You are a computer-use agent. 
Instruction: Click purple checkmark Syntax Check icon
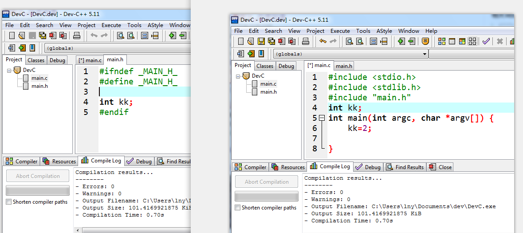(486, 41)
